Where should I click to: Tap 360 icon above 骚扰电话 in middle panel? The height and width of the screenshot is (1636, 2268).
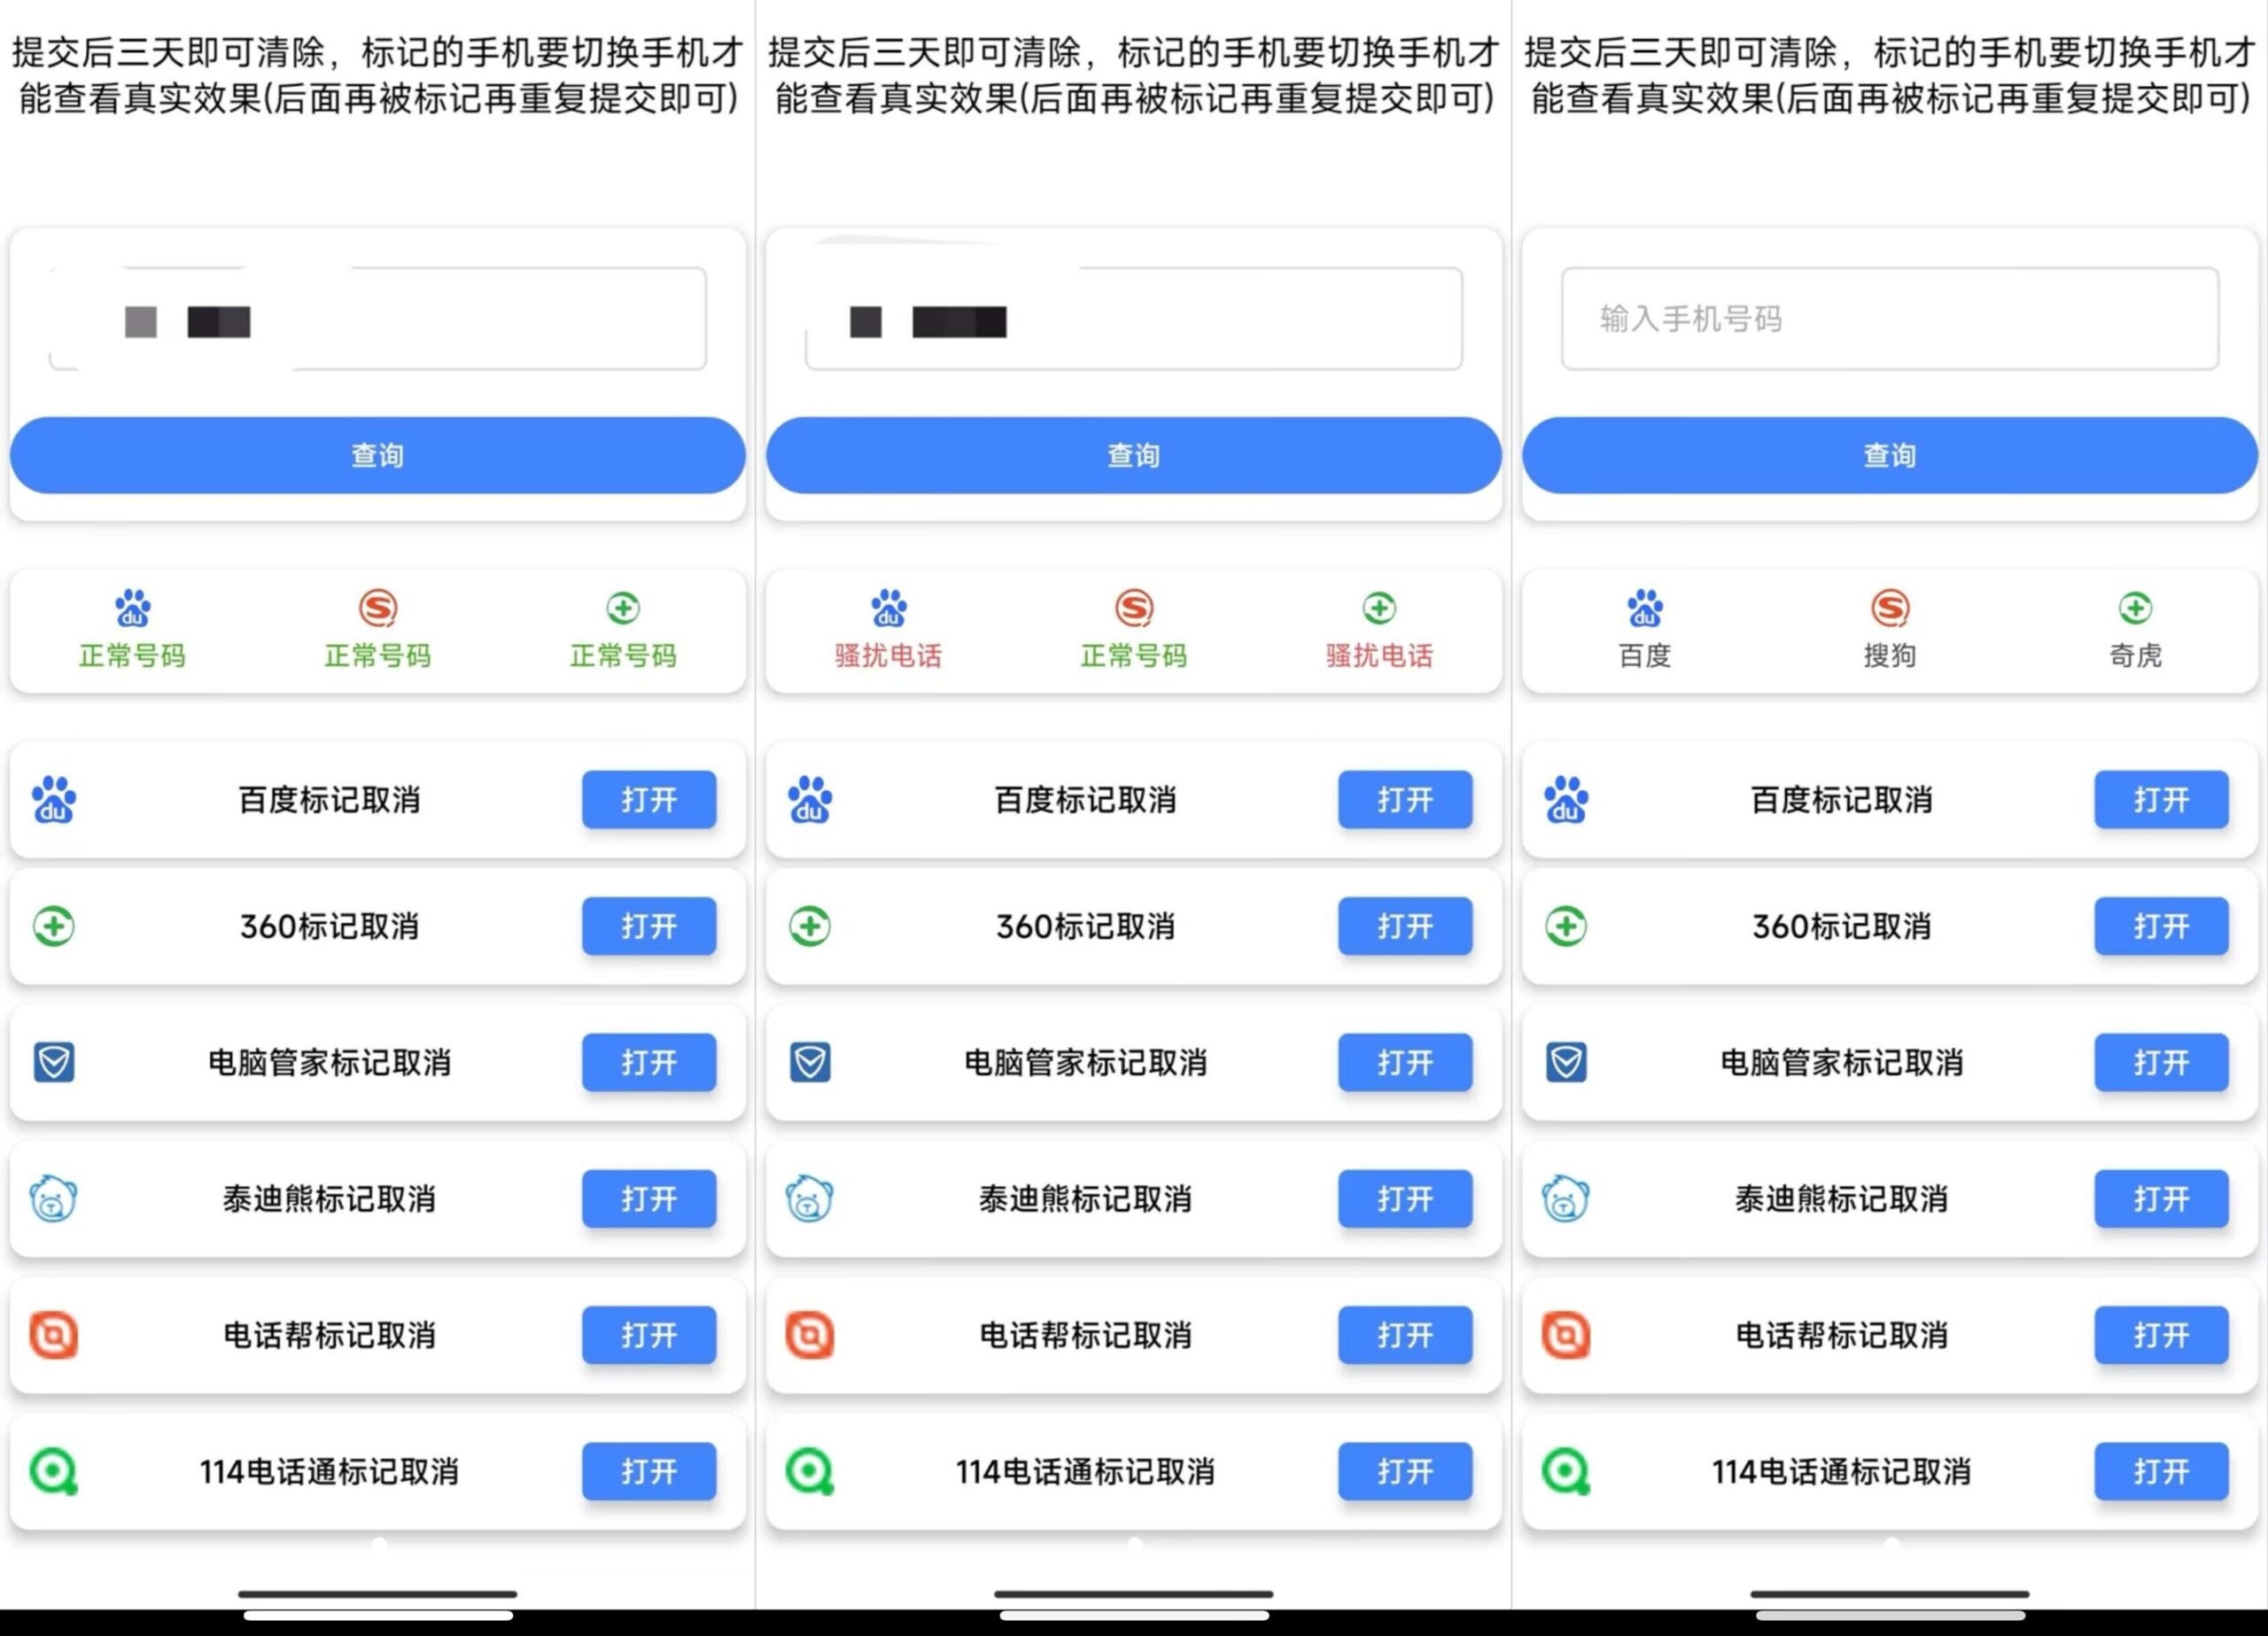[x=1379, y=607]
